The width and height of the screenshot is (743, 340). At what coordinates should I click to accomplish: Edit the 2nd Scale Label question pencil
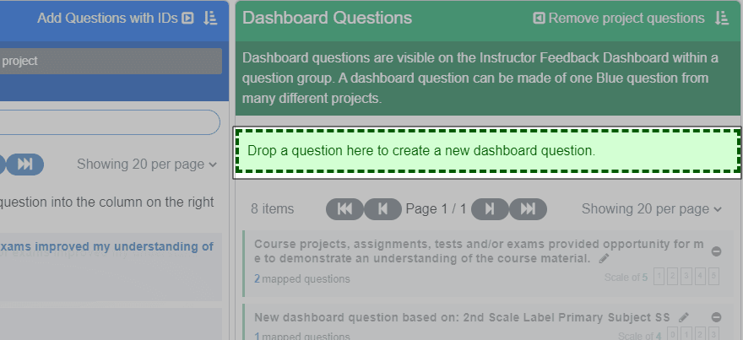click(683, 317)
